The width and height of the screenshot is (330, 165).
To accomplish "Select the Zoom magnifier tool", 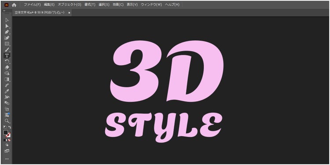I will [7, 121].
